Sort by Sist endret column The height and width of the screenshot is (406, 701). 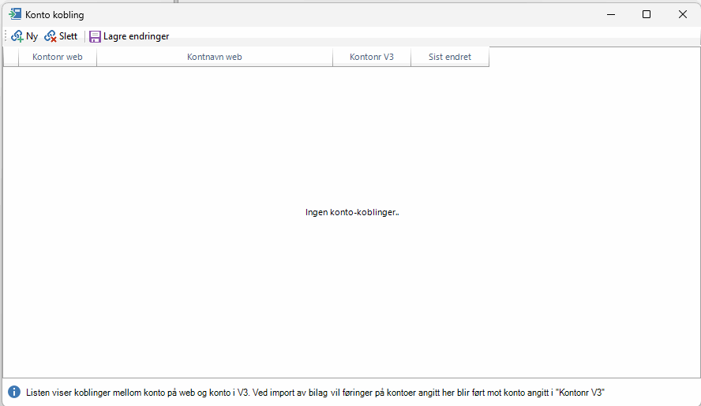click(x=449, y=57)
